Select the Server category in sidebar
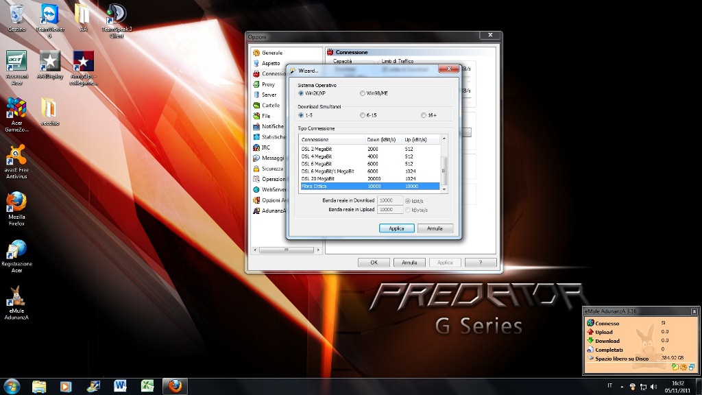The image size is (702, 395). [269, 95]
